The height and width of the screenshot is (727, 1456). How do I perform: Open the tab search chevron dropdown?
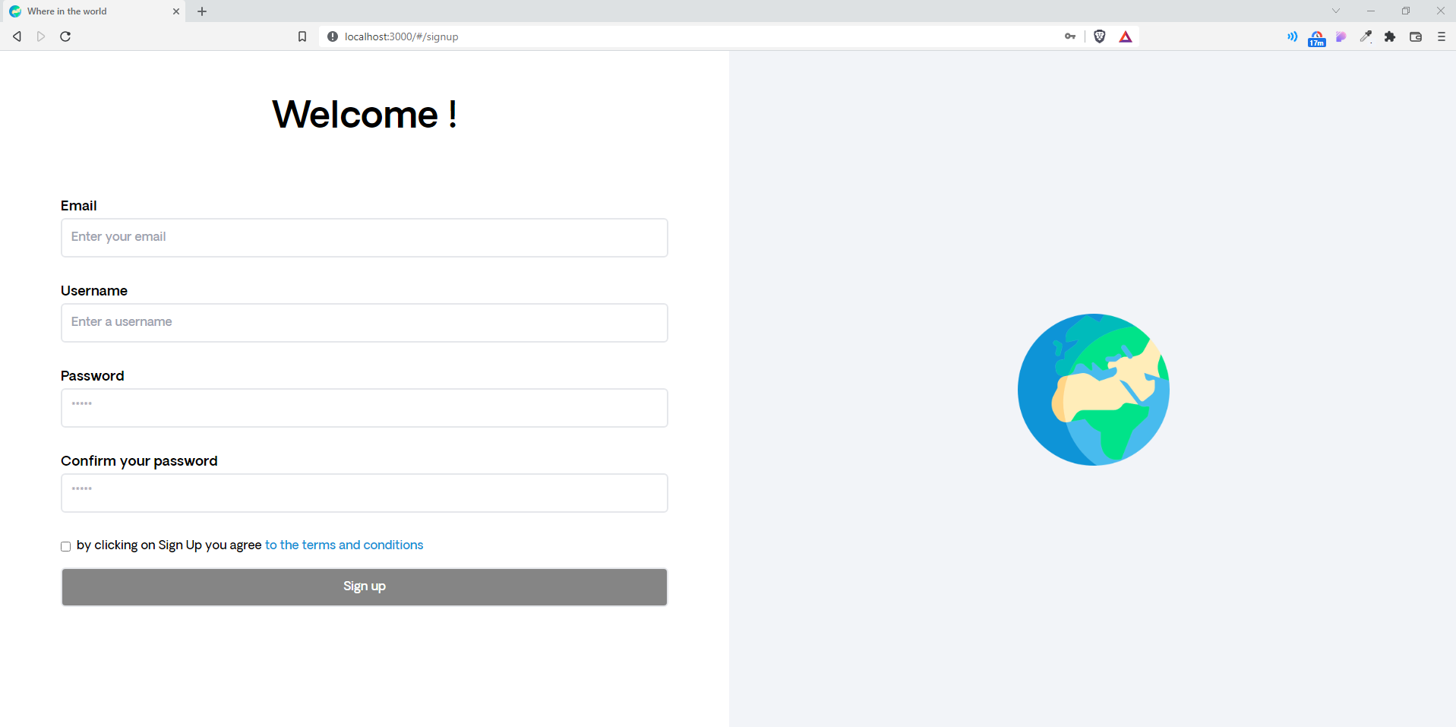1335,11
